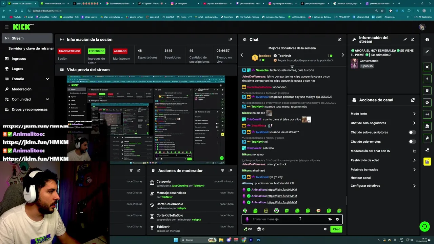Click the Buscar taskbar search box

click(198, 240)
